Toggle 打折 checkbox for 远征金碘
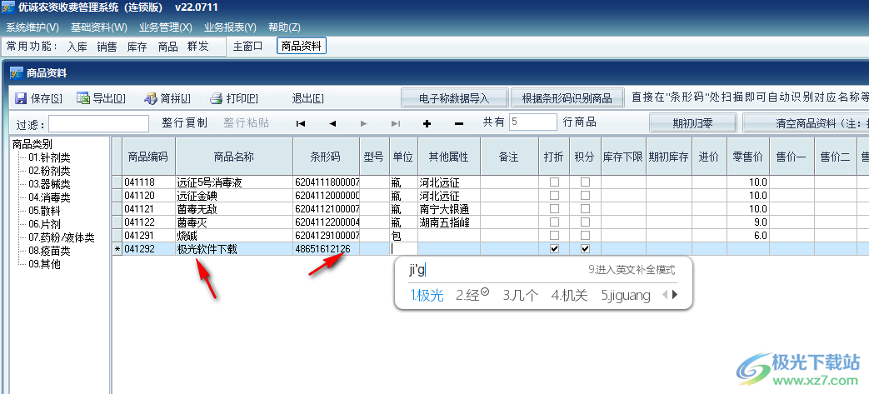Viewport: 869px width, 394px height. coord(554,196)
